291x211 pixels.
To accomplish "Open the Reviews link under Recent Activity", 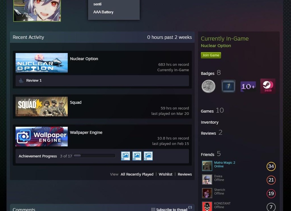I will [185, 174].
